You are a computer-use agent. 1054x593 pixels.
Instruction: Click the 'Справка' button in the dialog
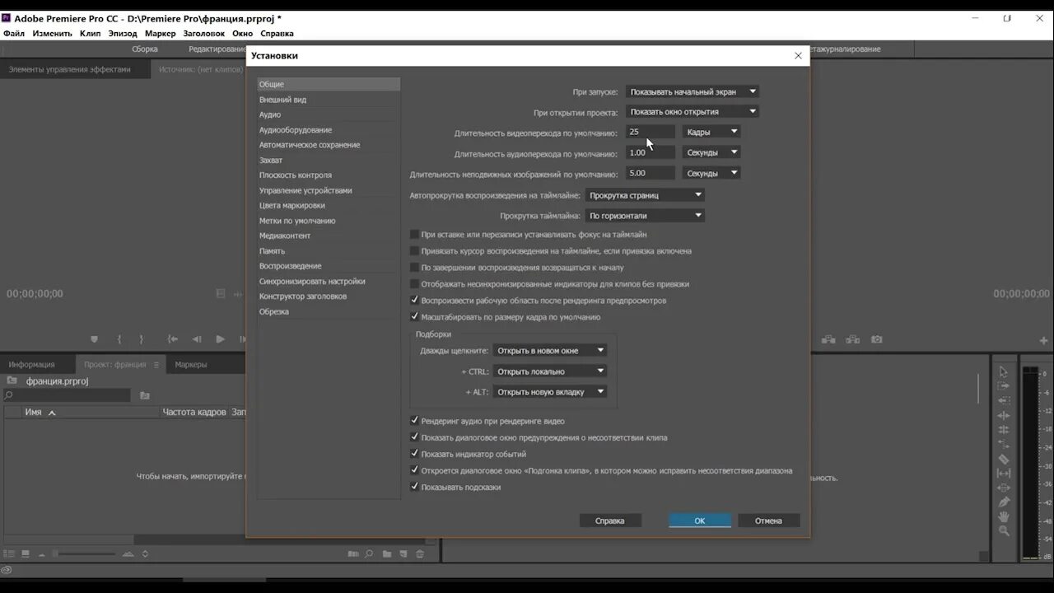coord(610,521)
